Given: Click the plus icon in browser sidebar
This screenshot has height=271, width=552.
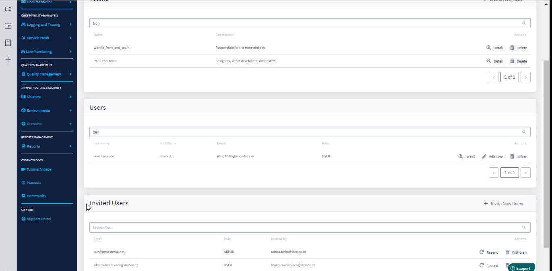Looking at the screenshot, I should [8, 60].
